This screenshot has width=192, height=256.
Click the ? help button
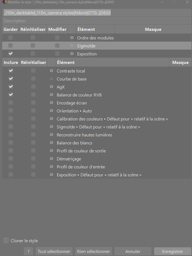[x=29, y=251]
